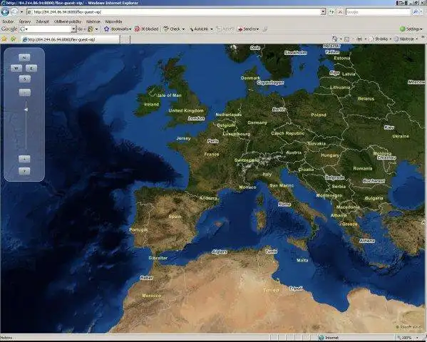This screenshot has height=342, width=427.
Task: Click the button above the zoom slider
Action: coord(25,93)
